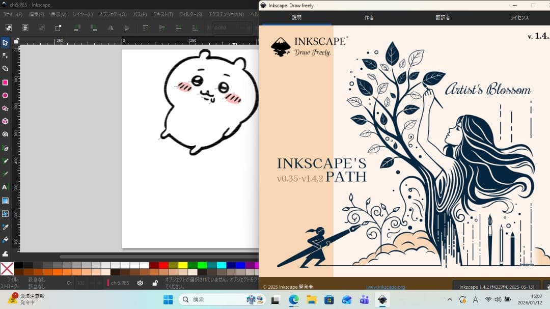Select the Ellipse tool
Image resolution: width=550 pixels, height=309 pixels.
[x=5, y=95]
